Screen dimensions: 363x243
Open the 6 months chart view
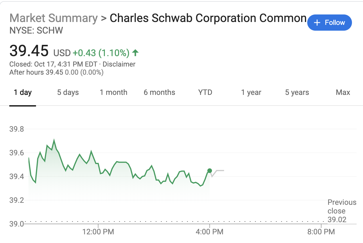tap(159, 92)
